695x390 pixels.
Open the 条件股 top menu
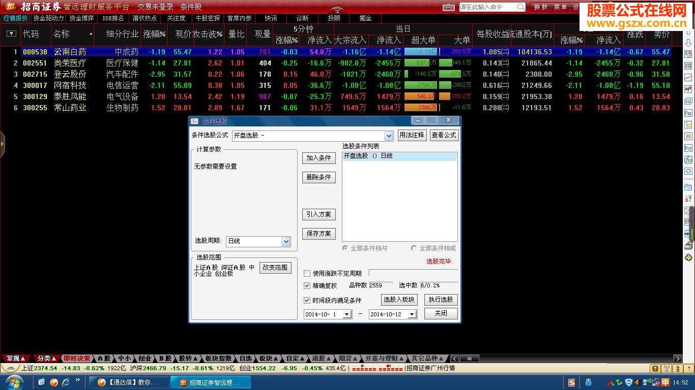pyautogui.click(x=191, y=7)
